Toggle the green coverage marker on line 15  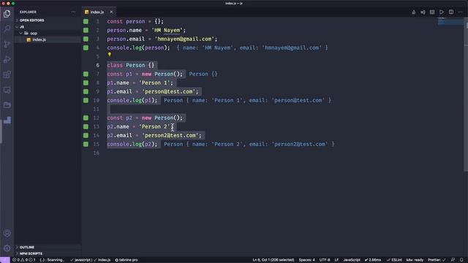click(86, 144)
